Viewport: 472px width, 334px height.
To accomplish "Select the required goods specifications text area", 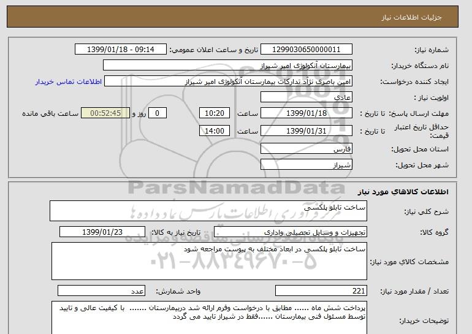I will (x=209, y=261).
